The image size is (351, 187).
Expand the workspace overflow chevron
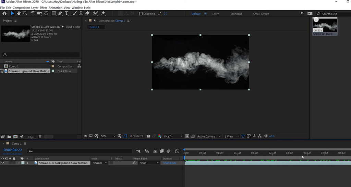point(302,13)
